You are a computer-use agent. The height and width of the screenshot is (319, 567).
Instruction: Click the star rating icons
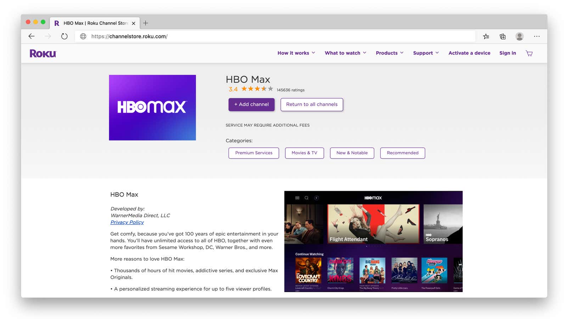257,89
